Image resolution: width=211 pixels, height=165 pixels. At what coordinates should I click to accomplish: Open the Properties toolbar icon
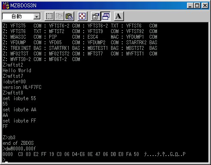coord(96,16)
